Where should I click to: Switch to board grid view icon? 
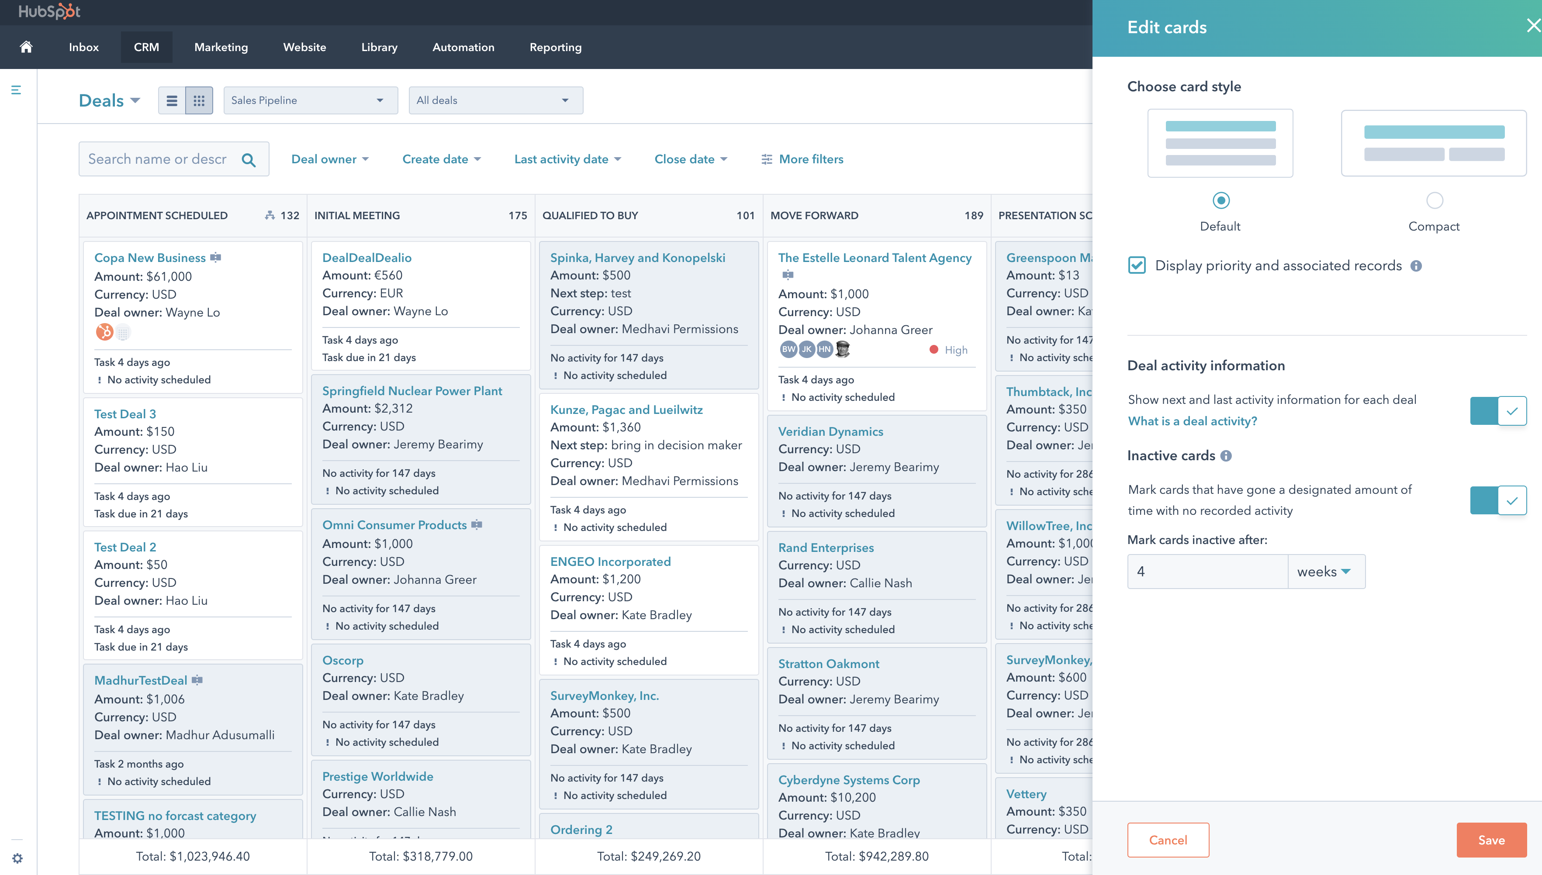(199, 100)
